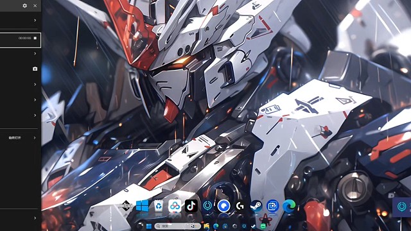The width and height of the screenshot is (411, 231).
Task: Open File Explorer from the taskbar
Action: coord(207,226)
